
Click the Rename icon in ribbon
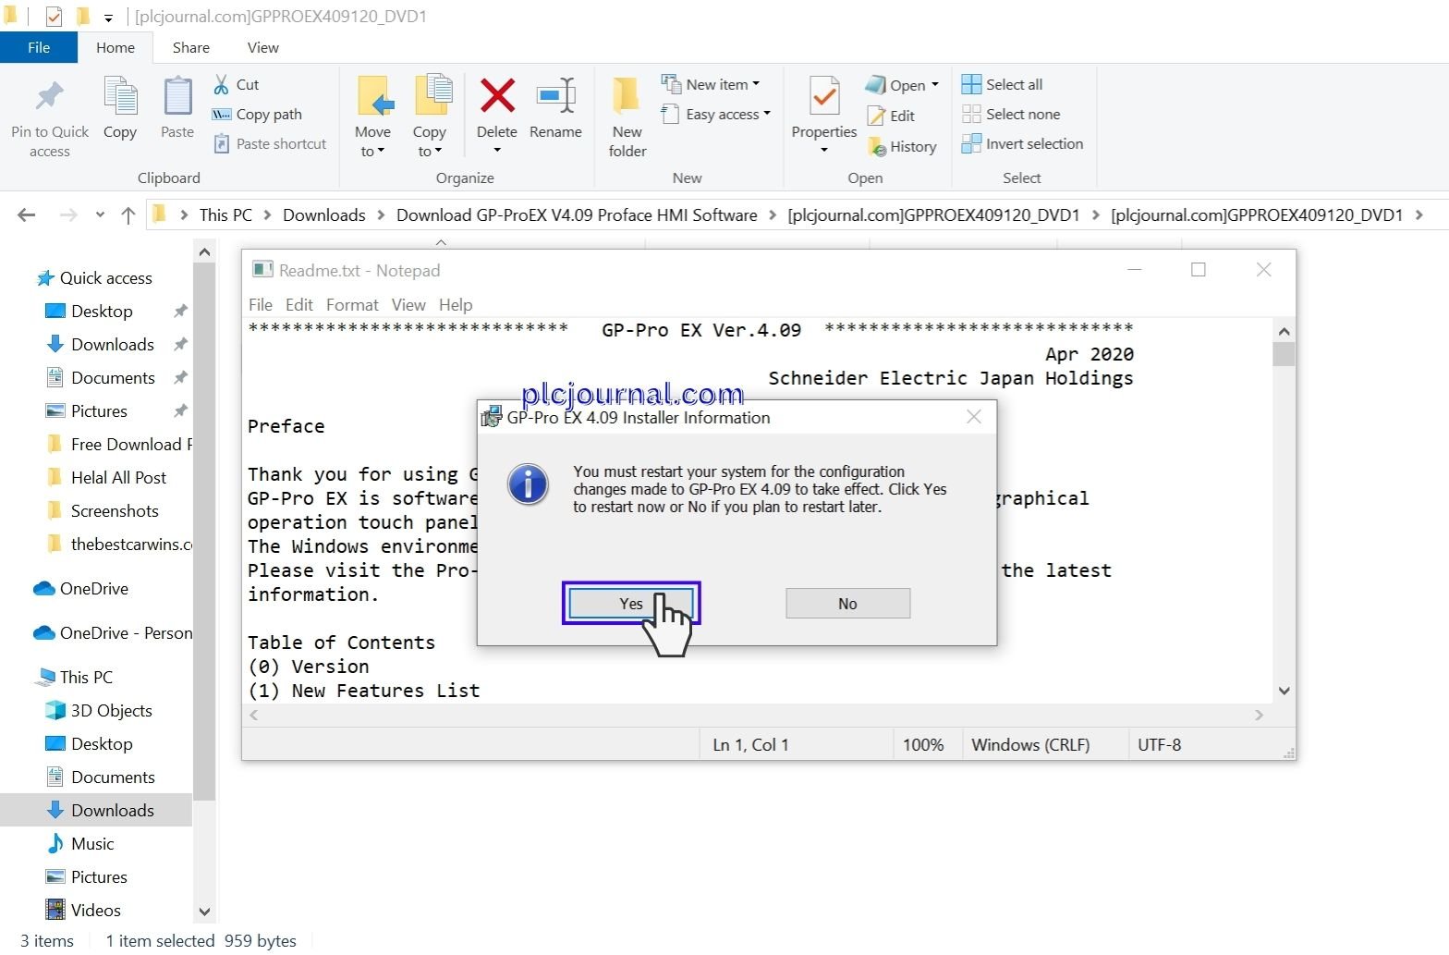(x=556, y=96)
